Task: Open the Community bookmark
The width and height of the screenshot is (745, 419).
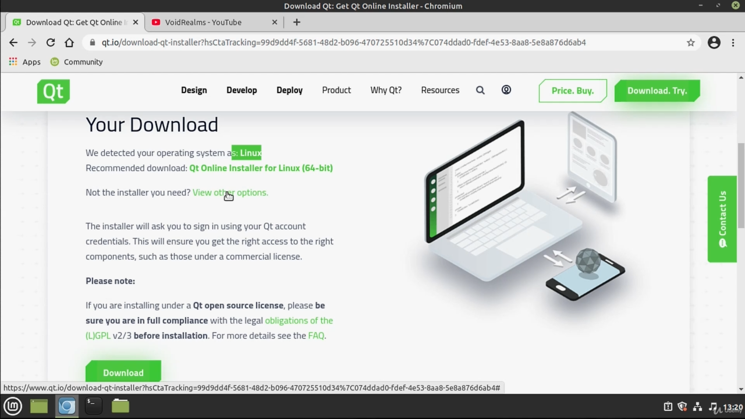Action: point(76,62)
